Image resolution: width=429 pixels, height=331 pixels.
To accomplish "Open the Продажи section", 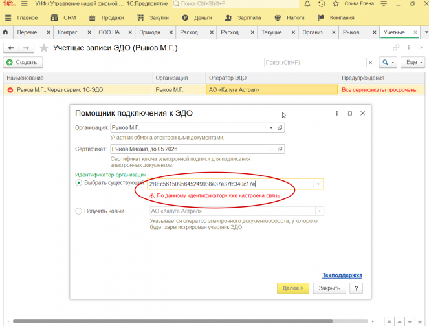I will tap(113, 17).
